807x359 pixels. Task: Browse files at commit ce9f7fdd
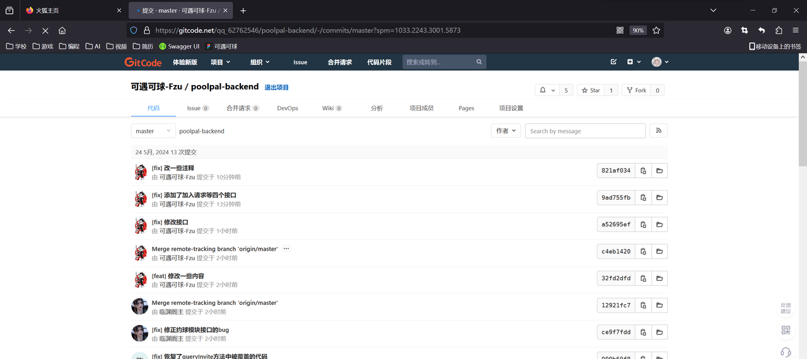[659, 333]
